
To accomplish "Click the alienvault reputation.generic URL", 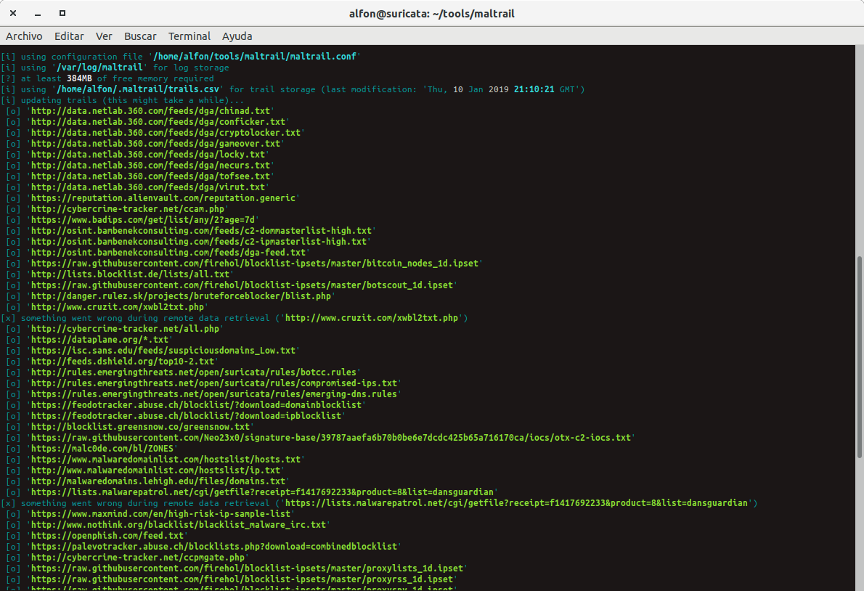I will click(x=163, y=197).
